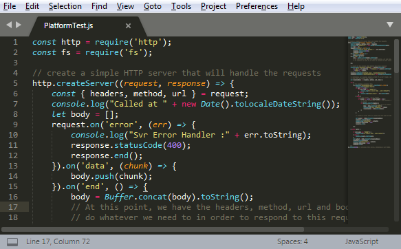Click the 'At this point' comment line
Screen dimensions: 401x249
tap(209, 207)
